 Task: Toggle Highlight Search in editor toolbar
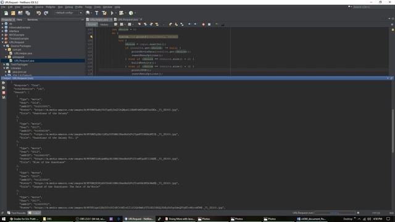[157, 25]
